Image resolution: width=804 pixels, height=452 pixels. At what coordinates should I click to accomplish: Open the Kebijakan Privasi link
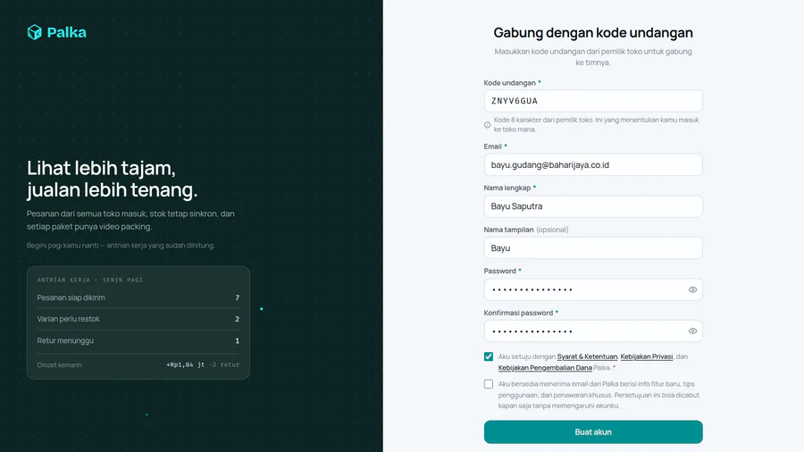click(x=647, y=356)
